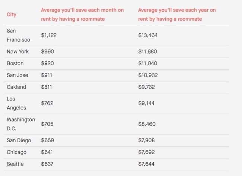
Task: Select the $1,122 monthly savings value
Action: coord(49,35)
